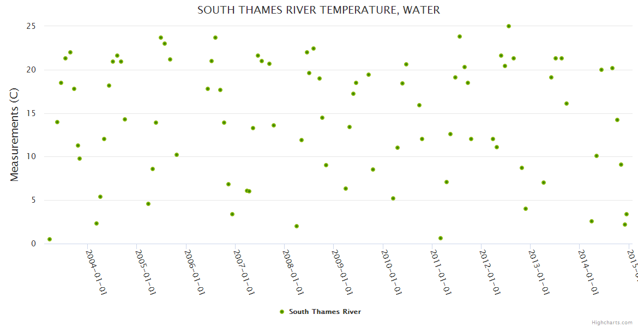Select the early 2008 point near 2
This screenshot has height=327, width=638.
(x=297, y=226)
